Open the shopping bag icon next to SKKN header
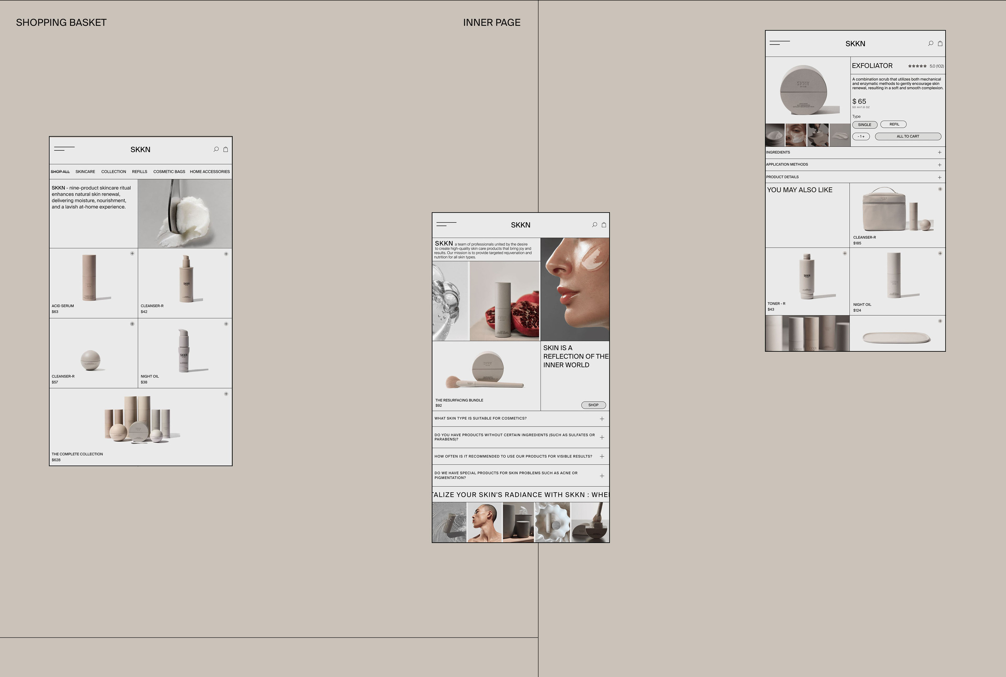 226,149
